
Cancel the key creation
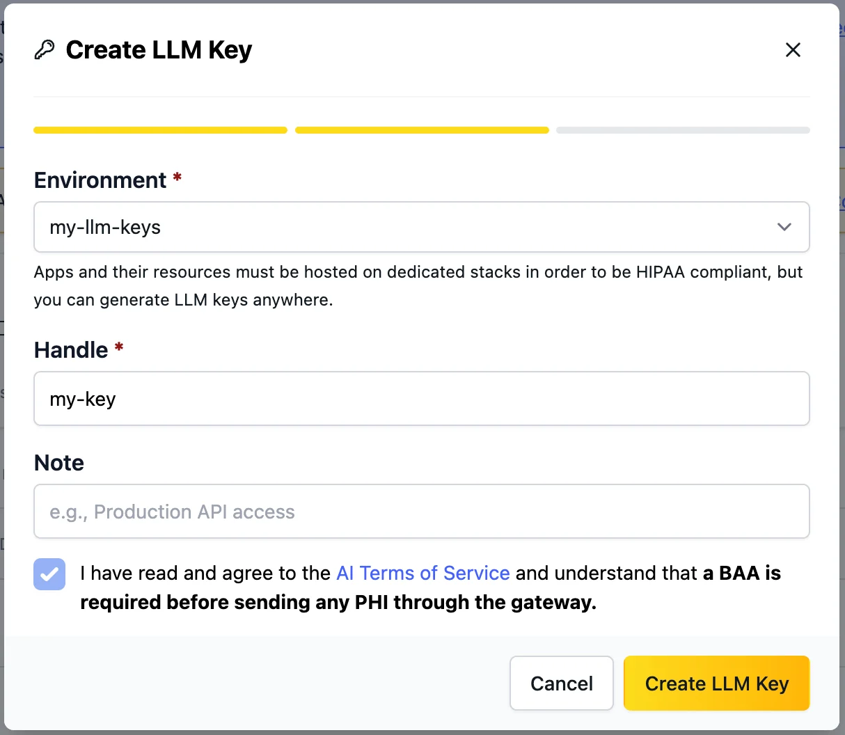562,683
